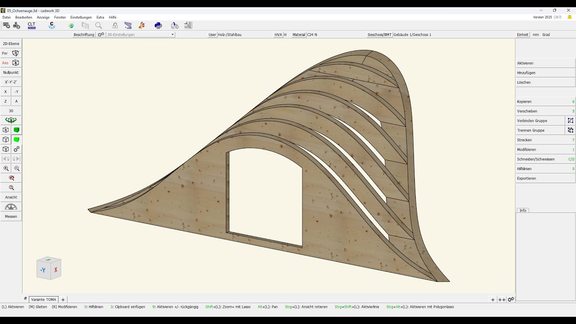Viewport: 576px width, 324px height.
Task: Click the orientation cube X face
Action: click(x=56, y=270)
